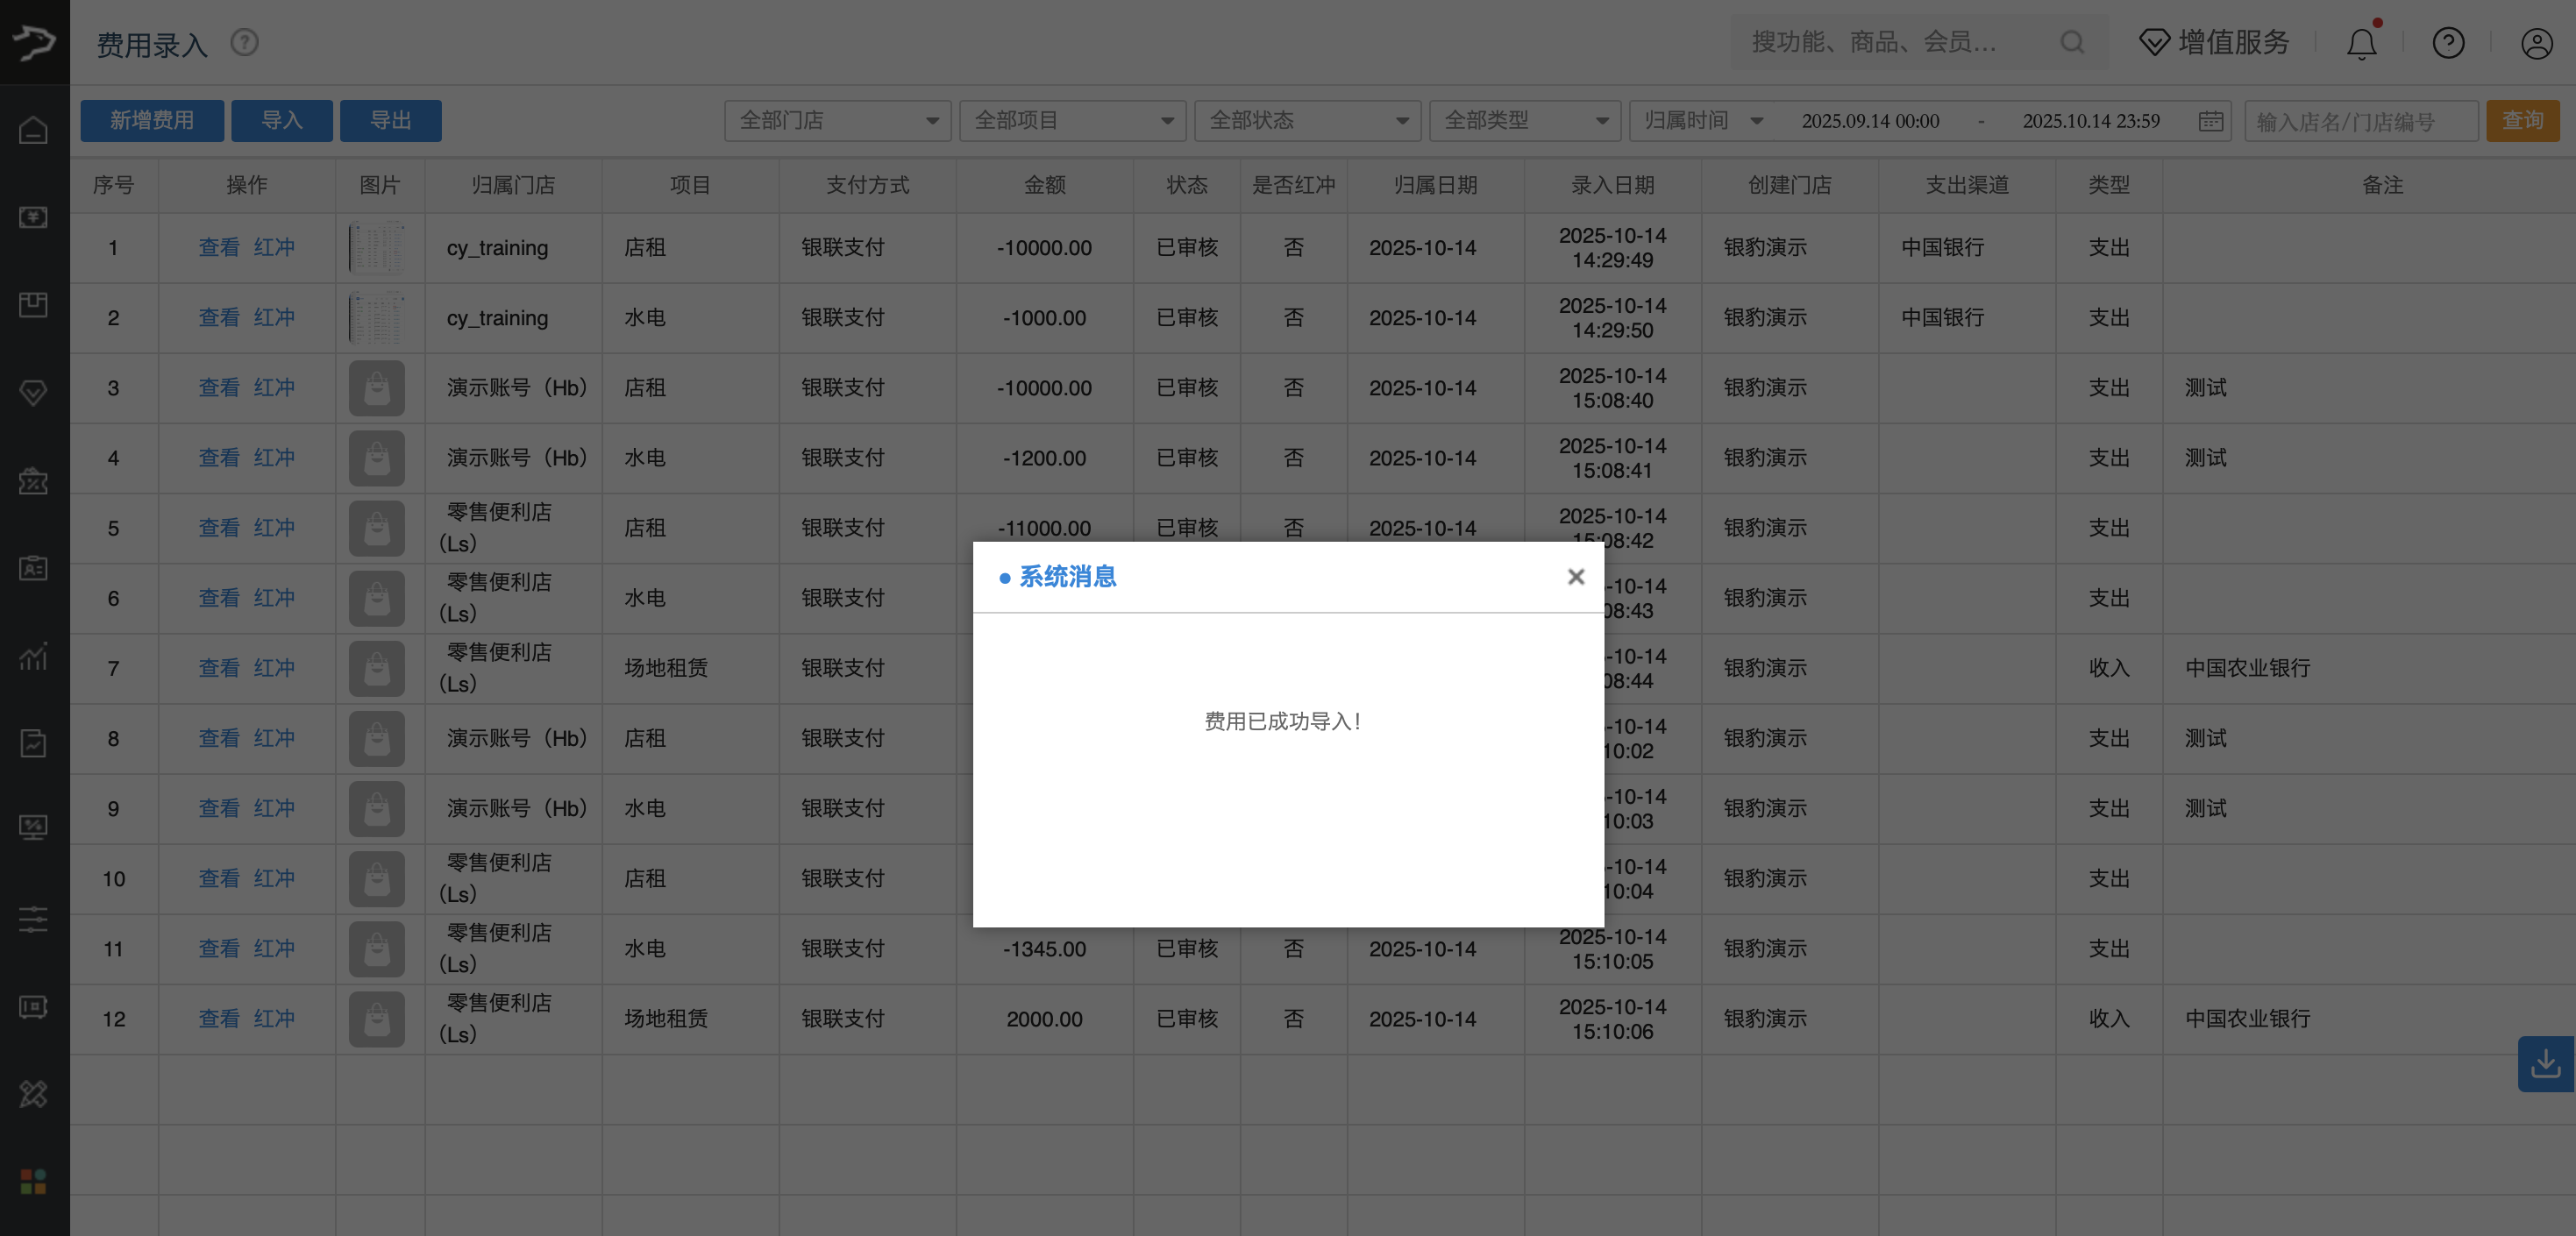Image resolution: width=2576 pixels, height=1236 pixels.
Task: Open the 全部类型 type filter dropdown
Action: 1523,120
